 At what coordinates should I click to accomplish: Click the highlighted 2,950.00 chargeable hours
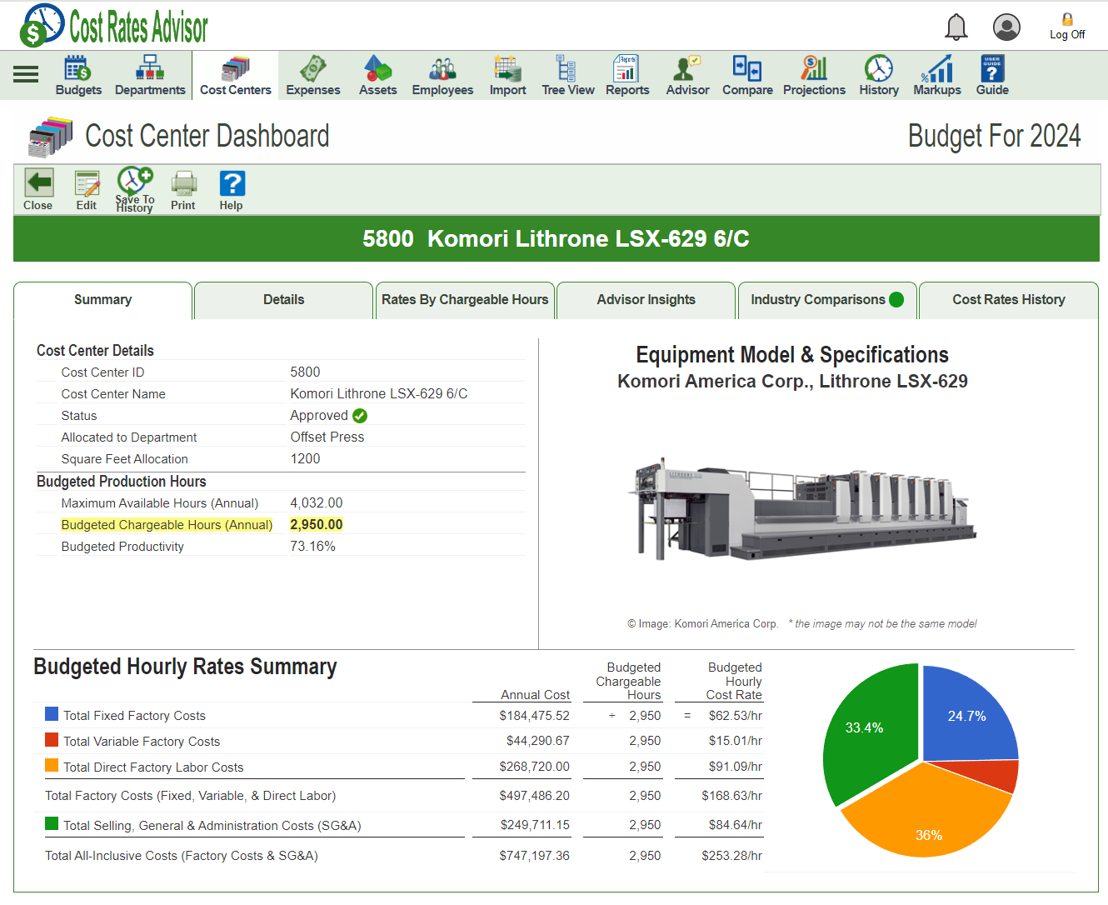point(317,525)
